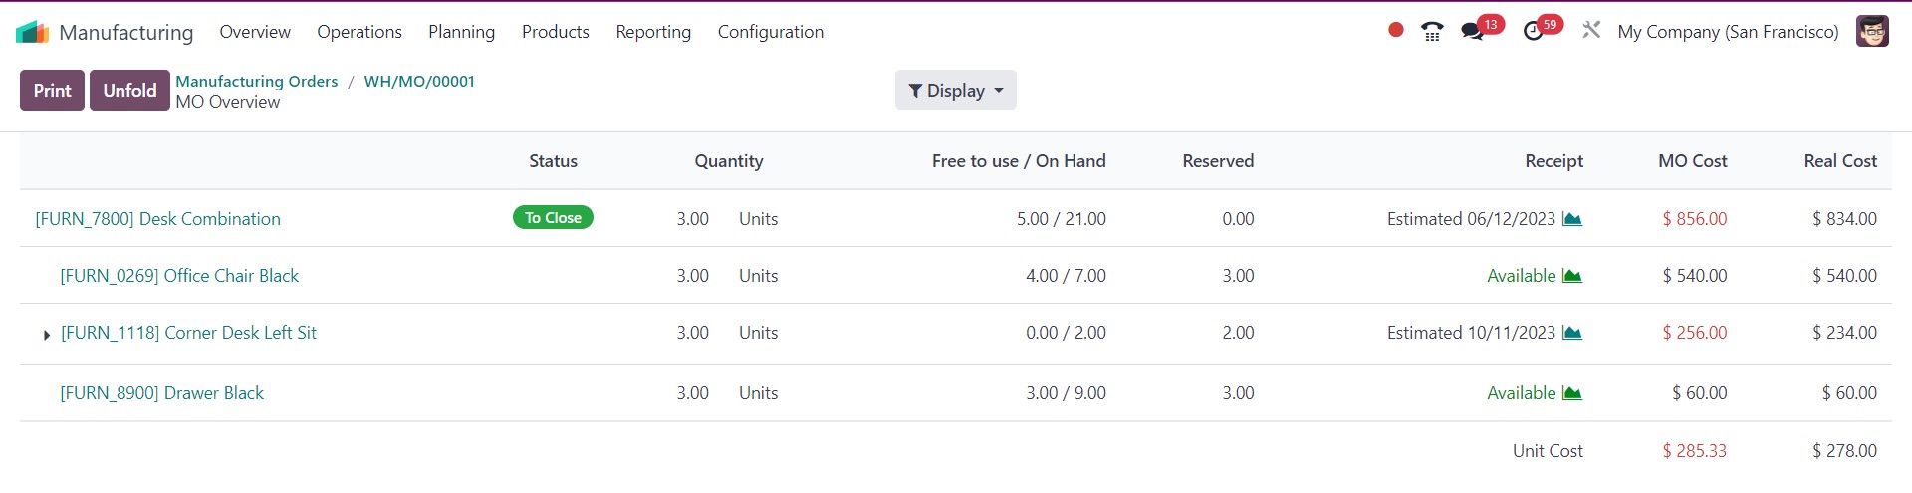Open the Operations menu
Image resolution: width=1912 pixels, height=493 pixels.
359,32
